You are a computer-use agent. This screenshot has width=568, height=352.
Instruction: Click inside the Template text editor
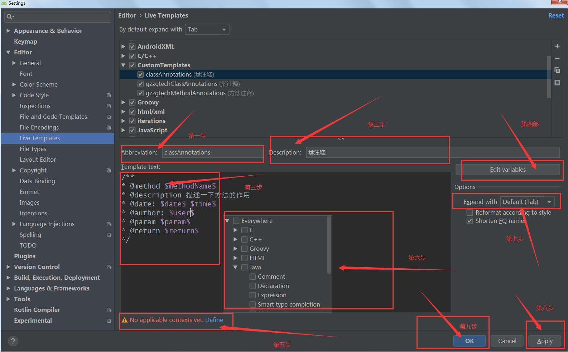click(x=285, y=242)
